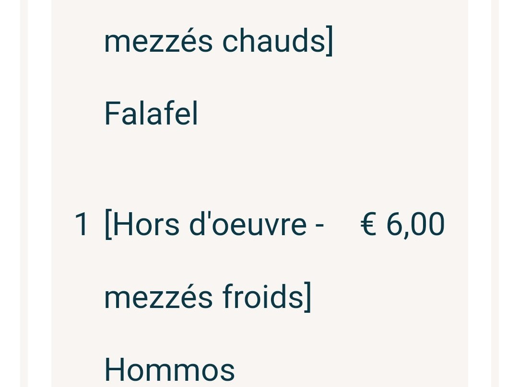Click the word "froids"

(x=263, y=297)
